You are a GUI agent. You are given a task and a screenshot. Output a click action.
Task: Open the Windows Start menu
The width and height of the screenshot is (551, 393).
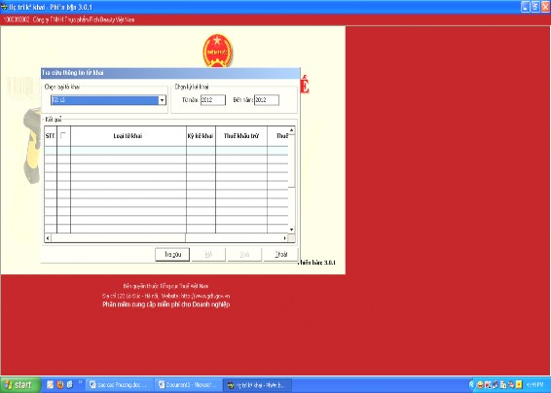pos(19,385)
